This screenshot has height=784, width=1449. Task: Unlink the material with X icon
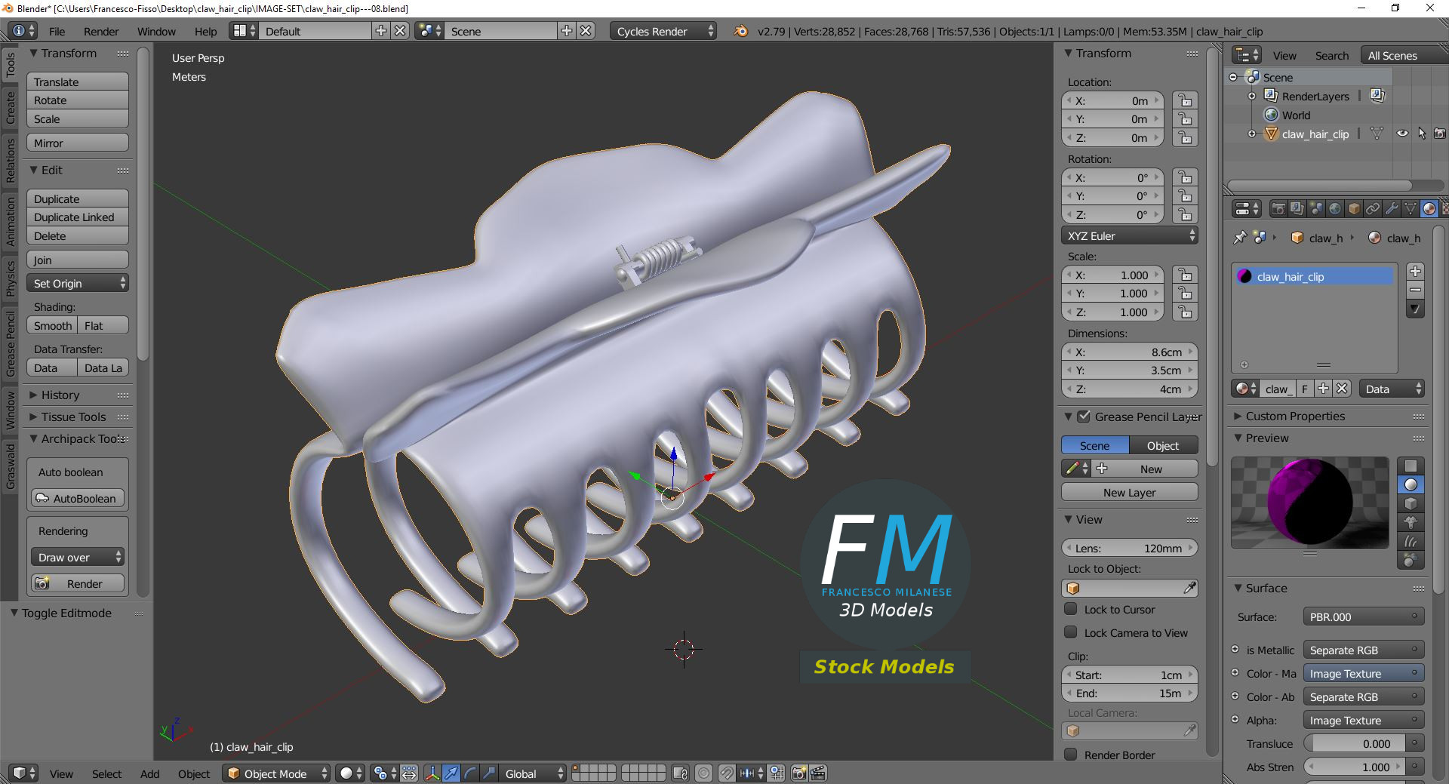click(x=1341, y=389)
